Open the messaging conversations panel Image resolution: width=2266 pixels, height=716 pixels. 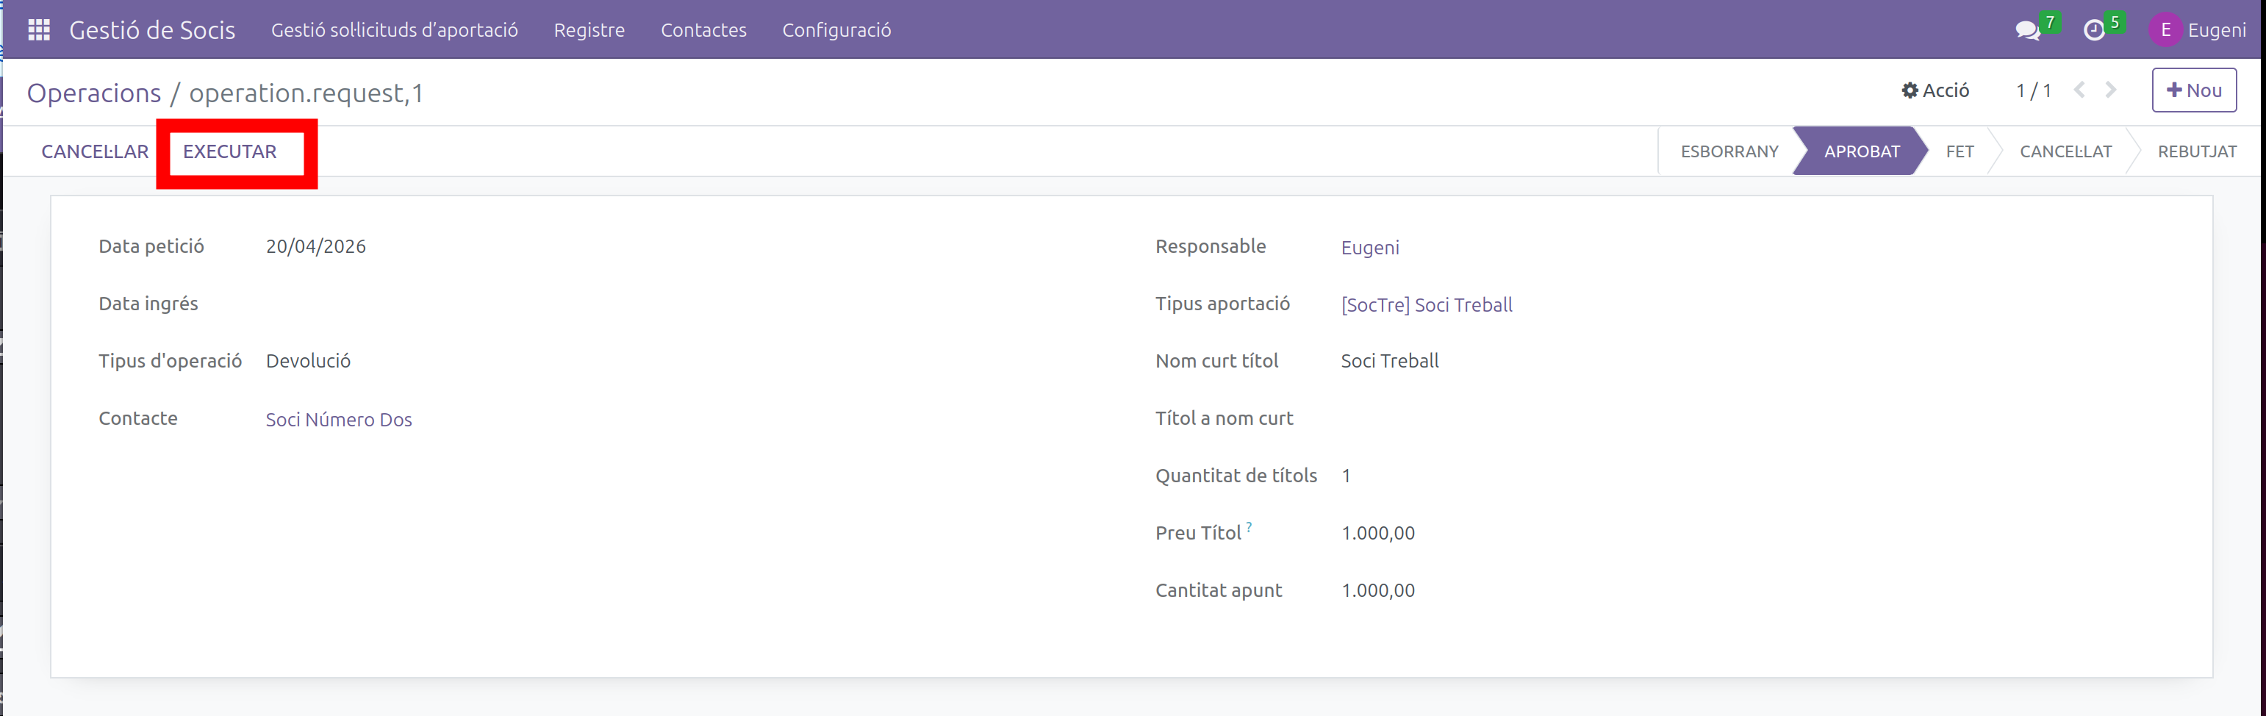pyautogui.click(x=2028, y=29)
